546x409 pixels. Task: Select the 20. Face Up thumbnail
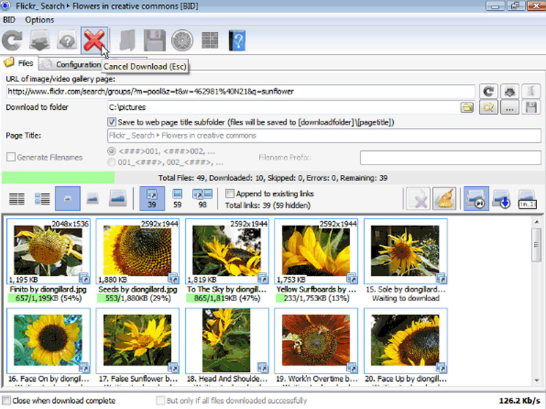coord(405,340)
